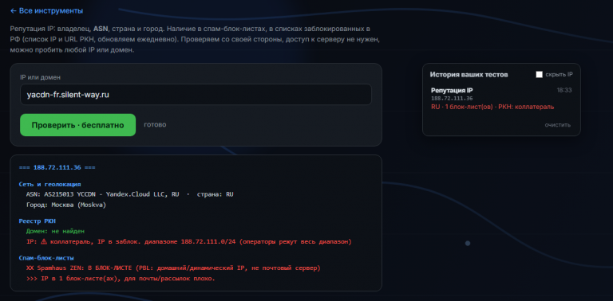This screenshot has height=301, width=613.
Task: Click the История ваших тестов panel title
Action: (469, 75)
